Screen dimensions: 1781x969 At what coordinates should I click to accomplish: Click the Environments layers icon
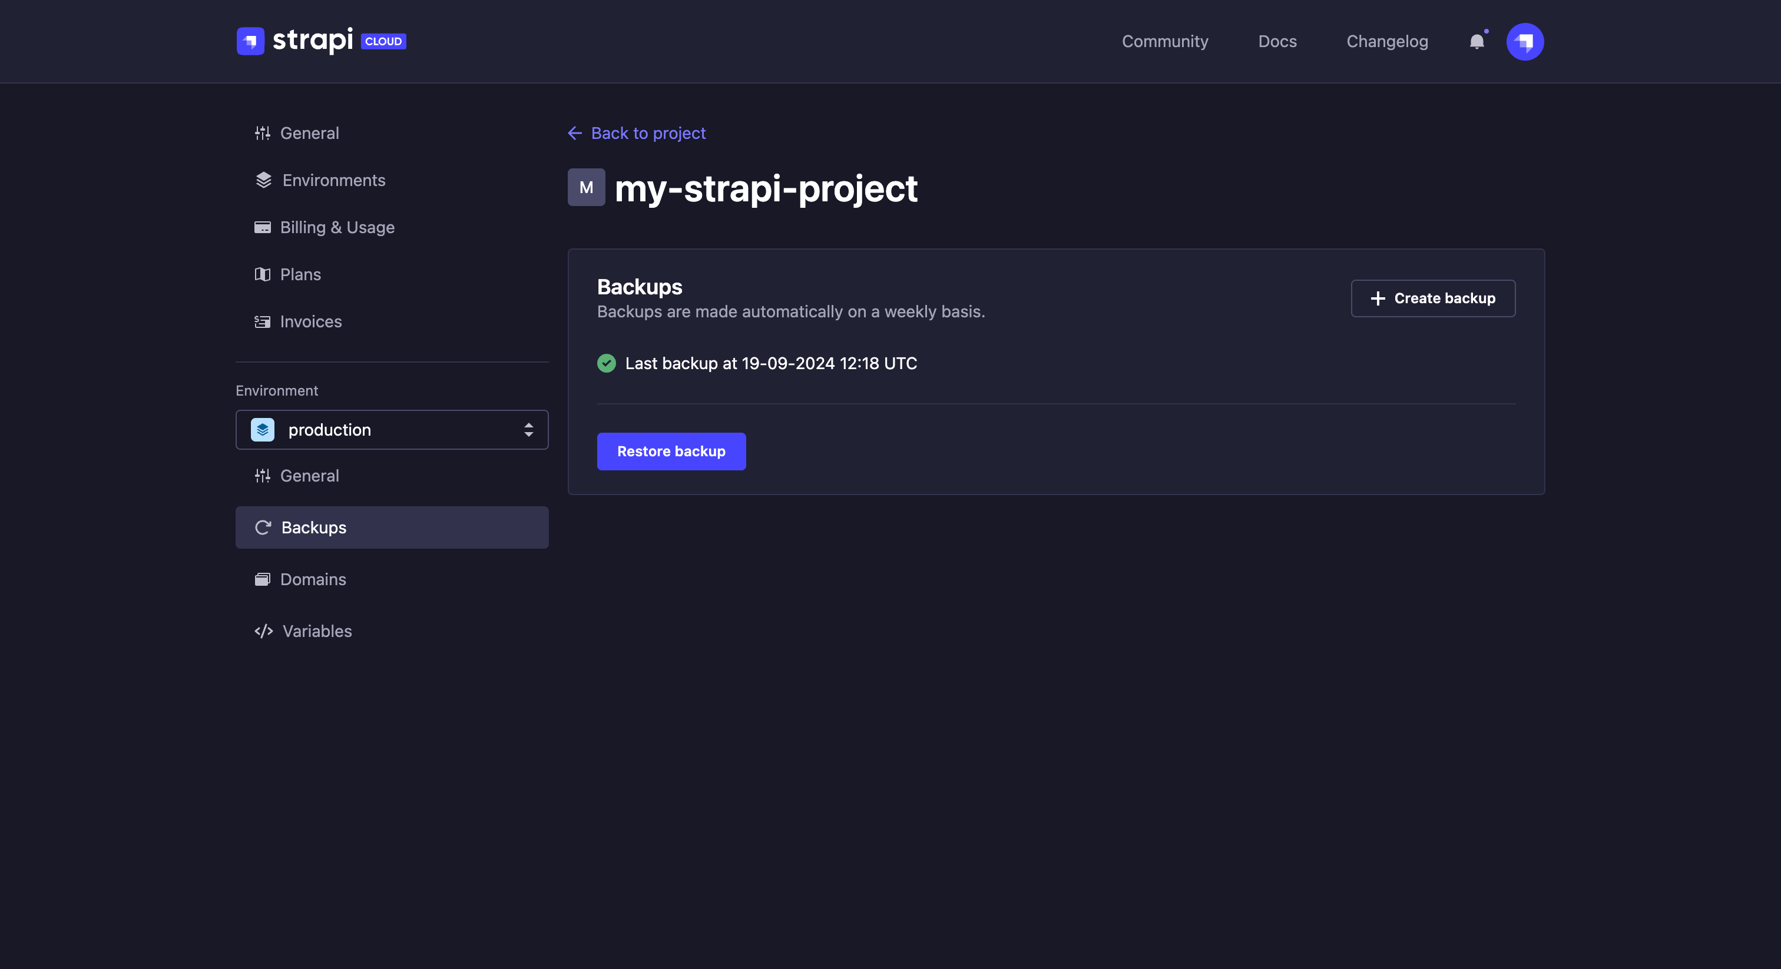click(x=263, y=180)
